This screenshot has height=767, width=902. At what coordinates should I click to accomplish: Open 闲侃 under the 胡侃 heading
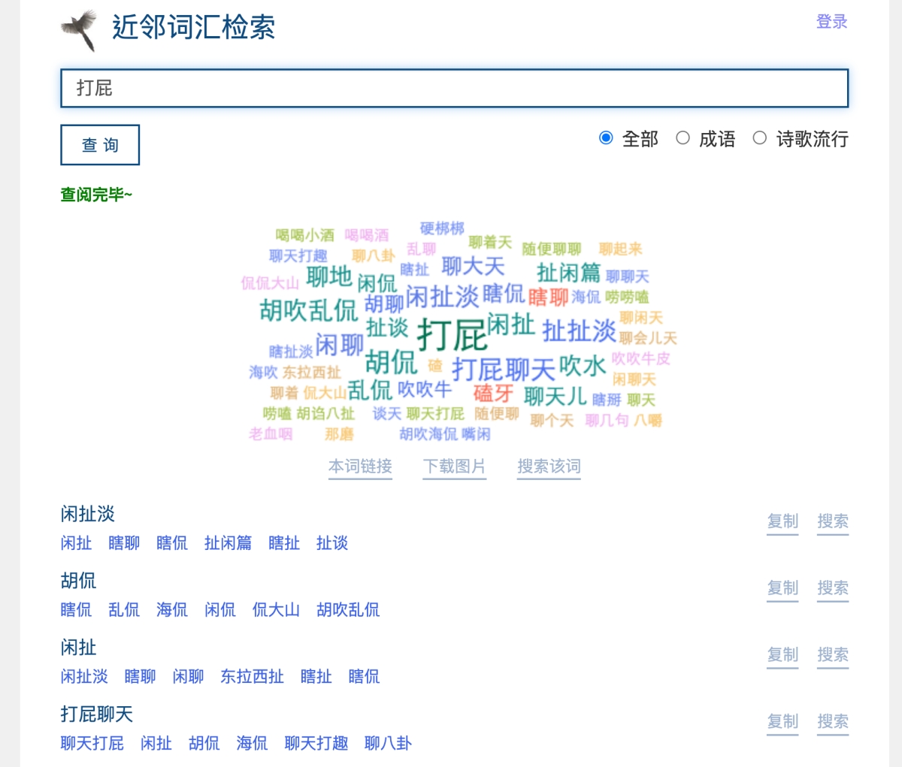[x=220, y=610]
